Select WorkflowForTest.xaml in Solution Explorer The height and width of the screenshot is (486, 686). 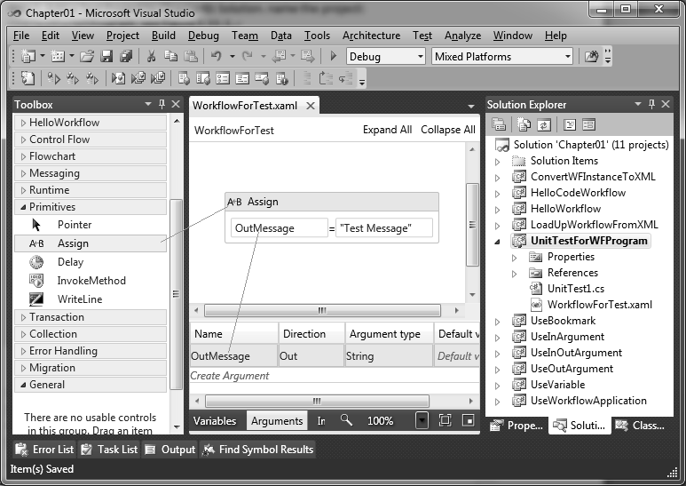(591, 305)
